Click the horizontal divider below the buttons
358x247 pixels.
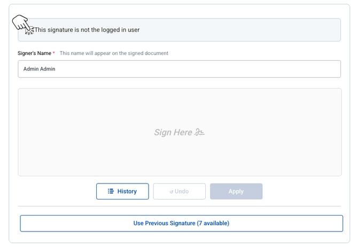click(x=179, y=206)
